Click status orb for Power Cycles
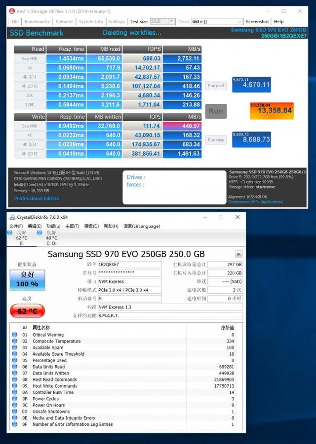This screenshot has width=316, height=444. click(14, 399)
